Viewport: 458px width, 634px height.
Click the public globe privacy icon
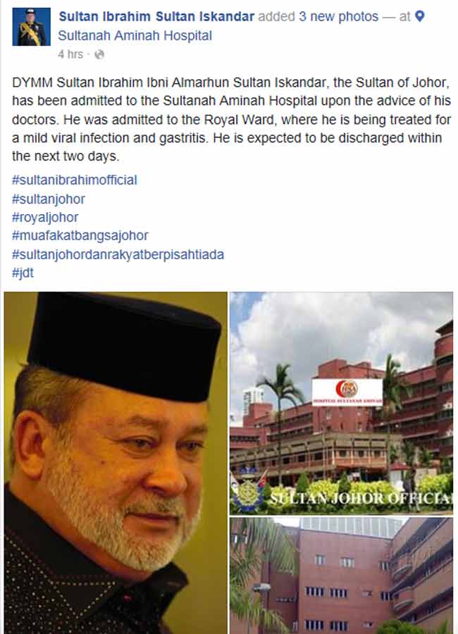tap(99, 54)
